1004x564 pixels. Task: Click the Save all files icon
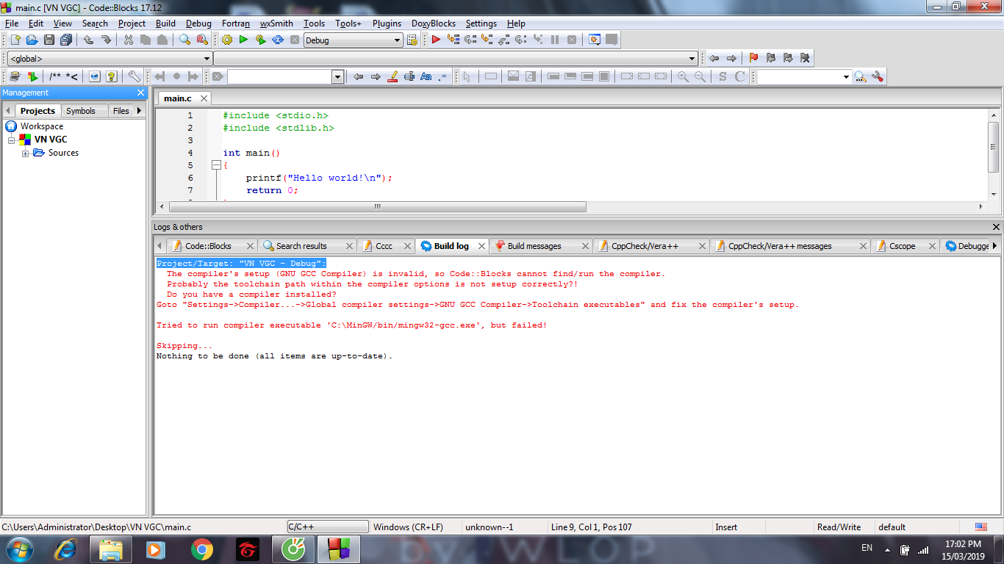tap(66, 40)
